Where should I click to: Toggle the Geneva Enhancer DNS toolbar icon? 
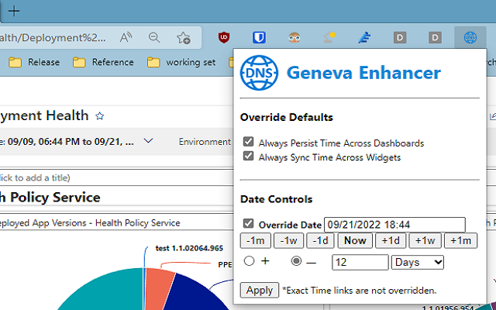[470, 38]
